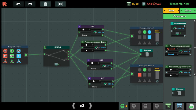
Task: Click reset icon in Выходной поток 3
Action: tap(157, 81)
